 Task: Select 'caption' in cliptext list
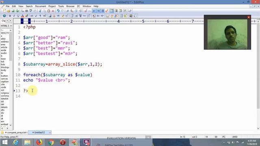point(4,82)
